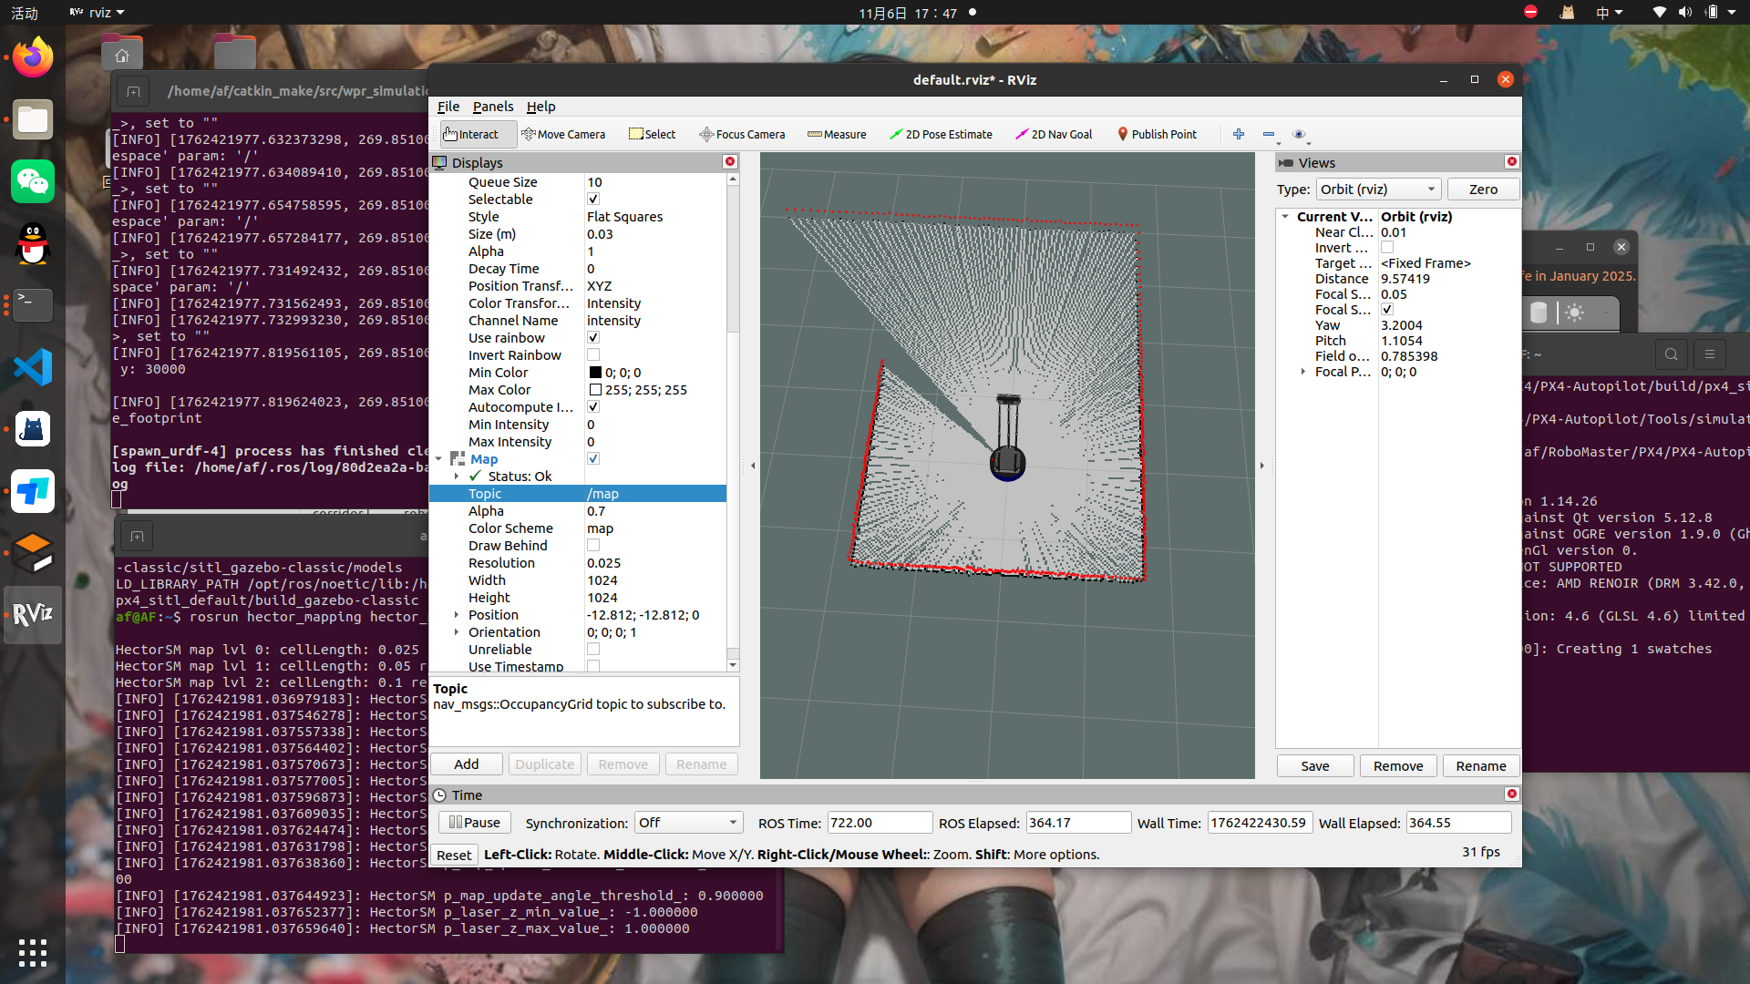Toggle the Use rainbow checkbox
The image size is (1750, 984).
point(593,338)
